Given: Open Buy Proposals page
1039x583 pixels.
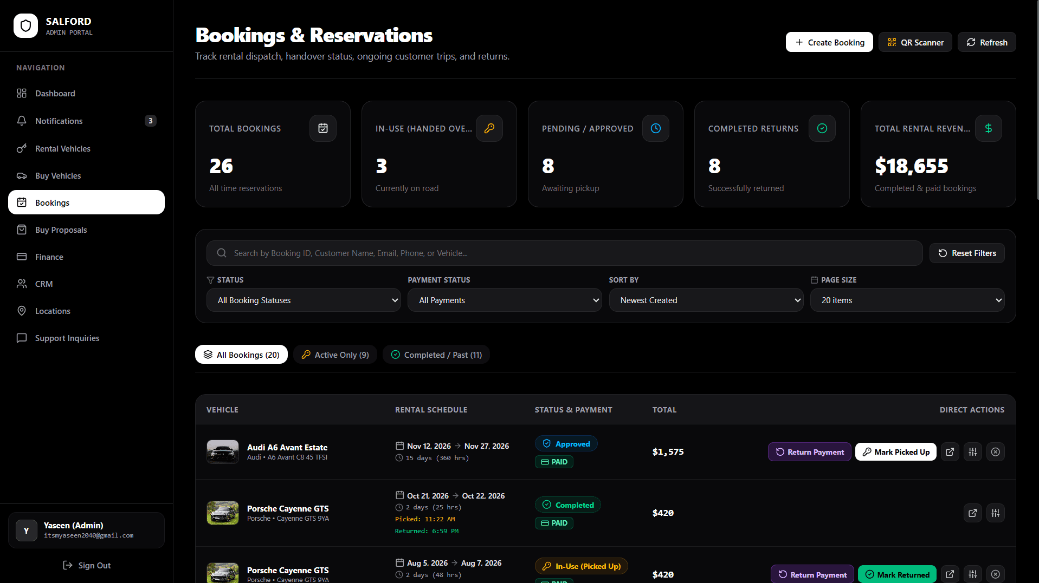Looking at the screenshot, I should 86,230.
